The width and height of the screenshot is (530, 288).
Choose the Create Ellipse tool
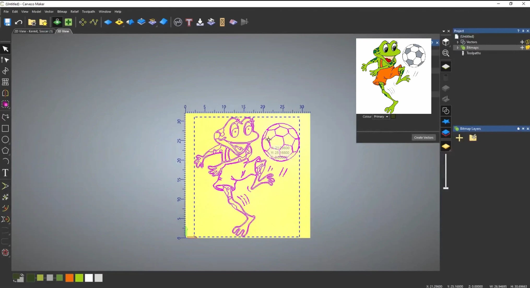[x=5, y=140]
